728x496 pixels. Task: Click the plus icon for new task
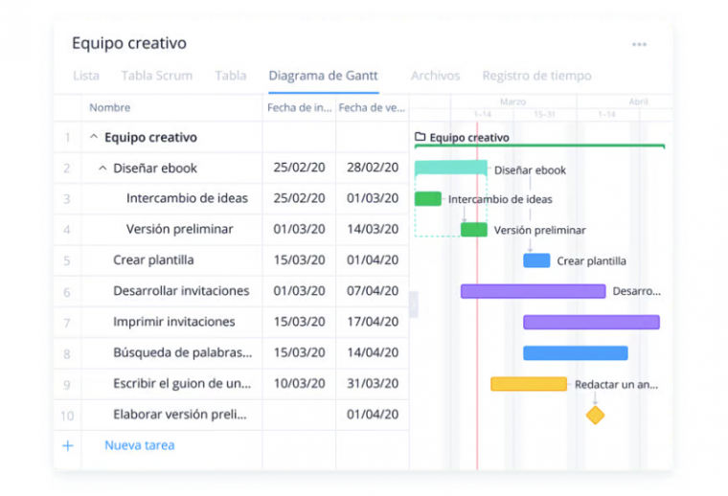[x=68, y=446]
